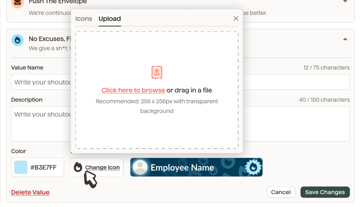Open 'Click here to browse' link

click(x=133, y=90)
